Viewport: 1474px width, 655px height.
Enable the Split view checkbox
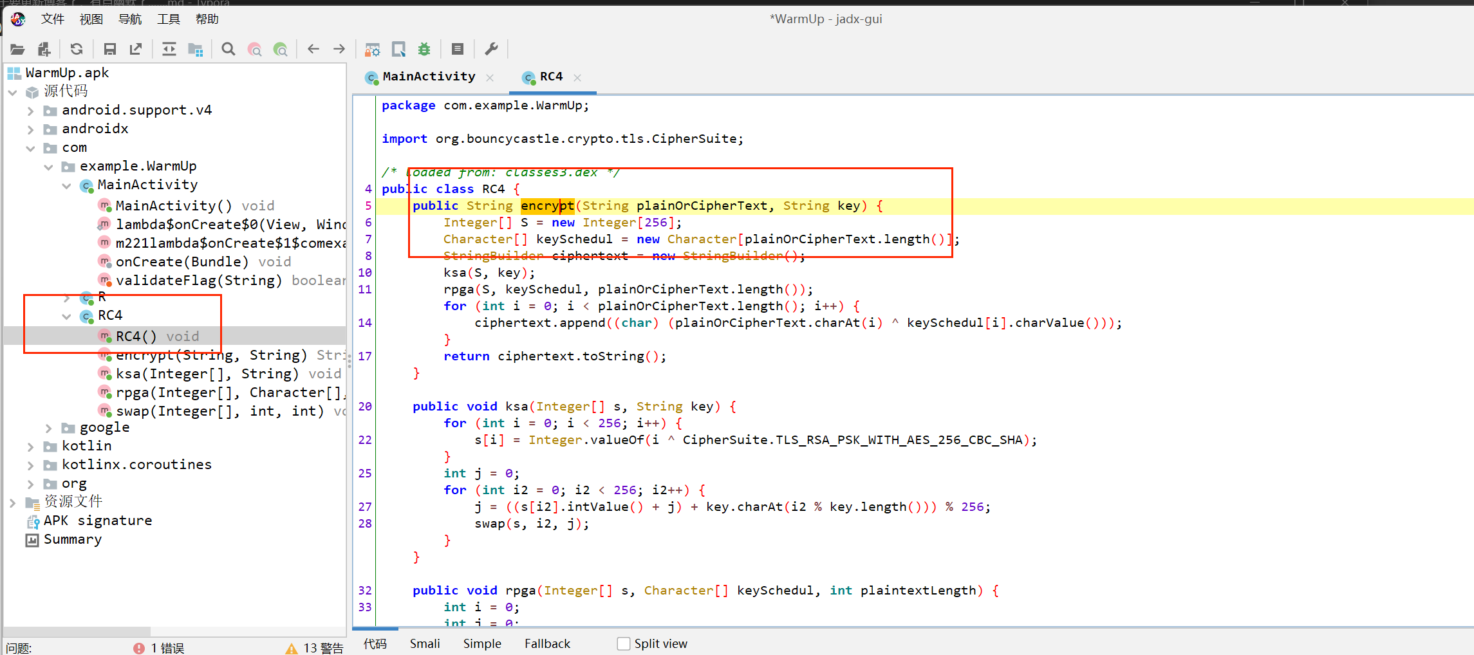point(623,643)
